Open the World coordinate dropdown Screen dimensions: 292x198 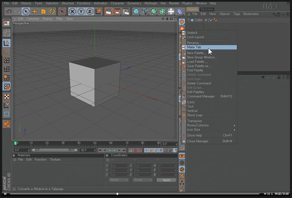click(x=119, y=180)
